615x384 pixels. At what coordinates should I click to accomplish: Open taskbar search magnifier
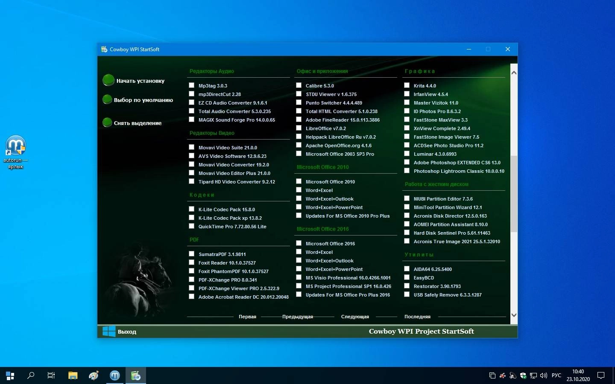[x=31, y=375]
